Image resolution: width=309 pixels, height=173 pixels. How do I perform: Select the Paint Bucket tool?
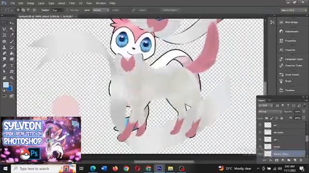12,53
